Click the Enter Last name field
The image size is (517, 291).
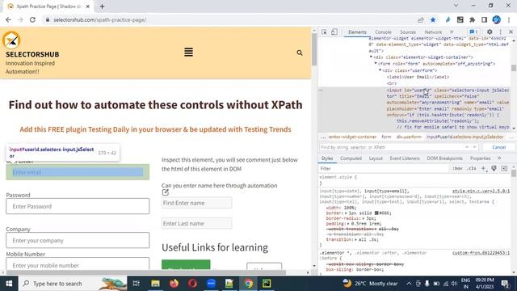click(196, 223)
